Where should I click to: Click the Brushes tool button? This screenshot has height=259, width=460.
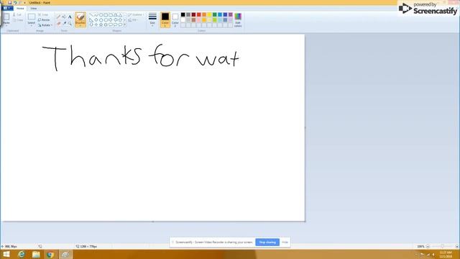coord(80,19)
